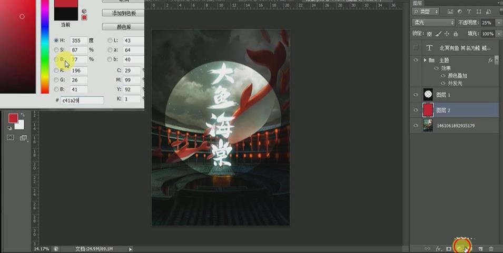Click the hex # color input field
This screenshot has width=503, height=253.
[x=82, y=100]
